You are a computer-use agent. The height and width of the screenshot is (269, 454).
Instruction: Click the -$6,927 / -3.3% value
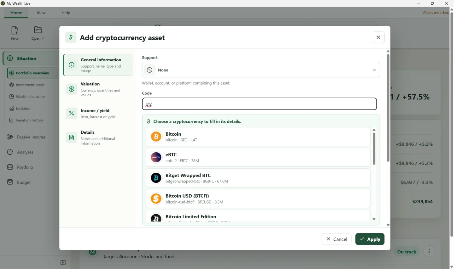416,182
